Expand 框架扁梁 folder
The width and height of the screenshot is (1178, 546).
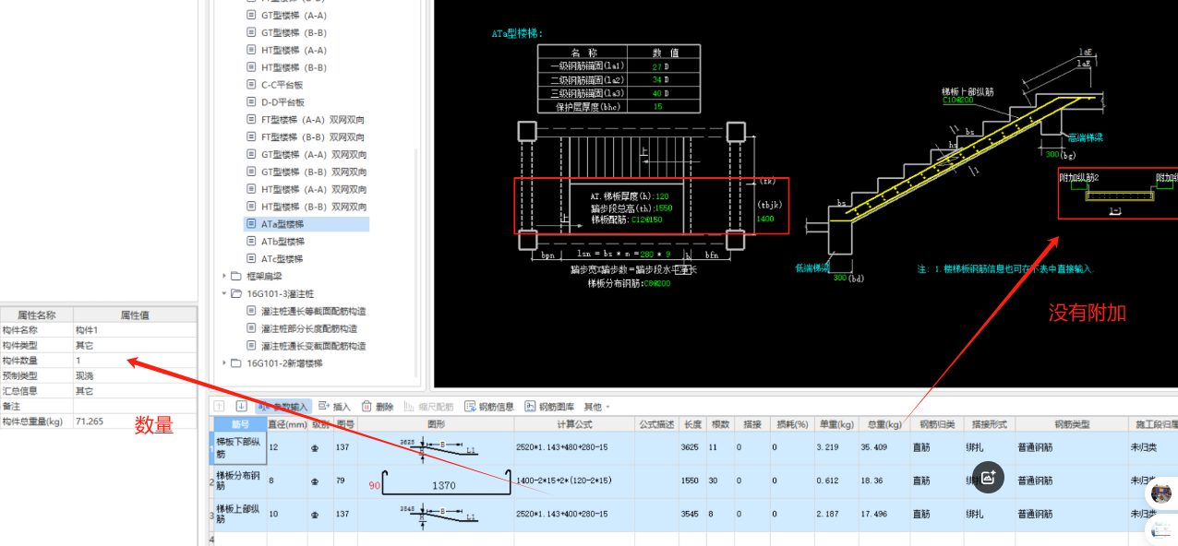pos(224,276)
